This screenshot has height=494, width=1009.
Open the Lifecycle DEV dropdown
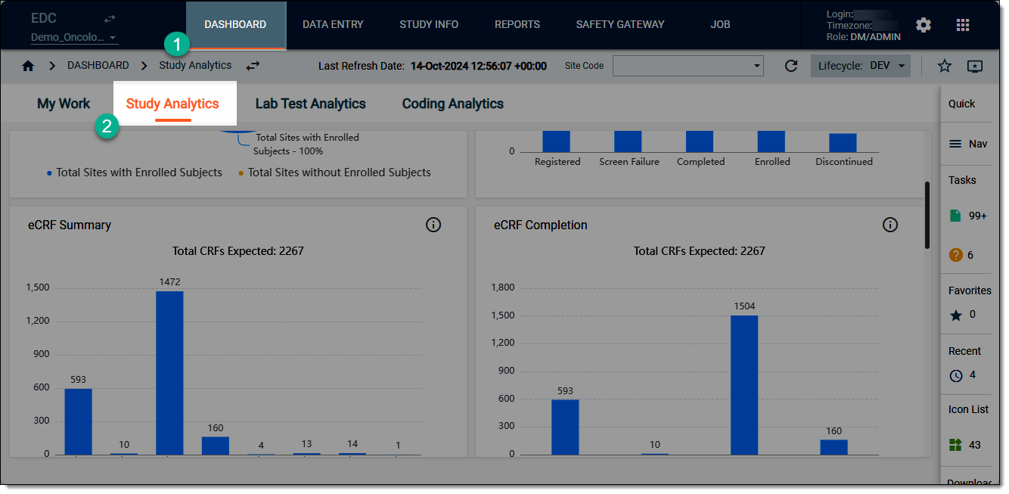862,66
